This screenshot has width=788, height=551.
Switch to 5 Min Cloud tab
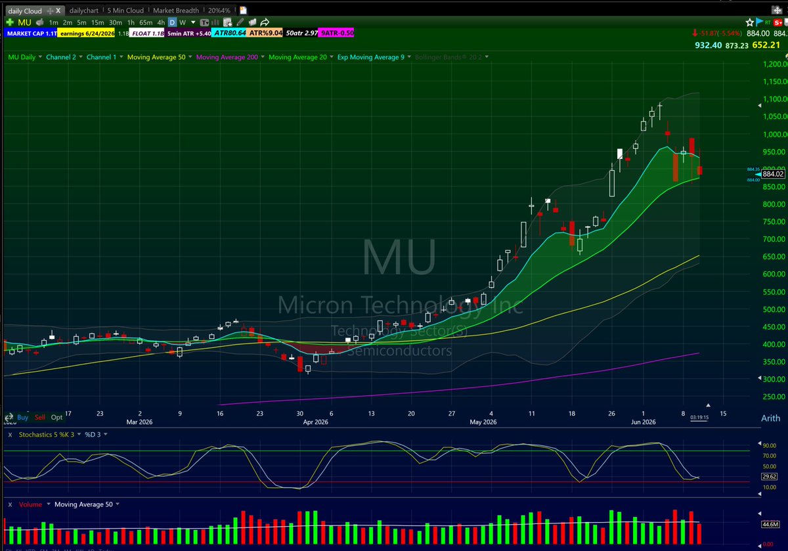click(125, 11)
